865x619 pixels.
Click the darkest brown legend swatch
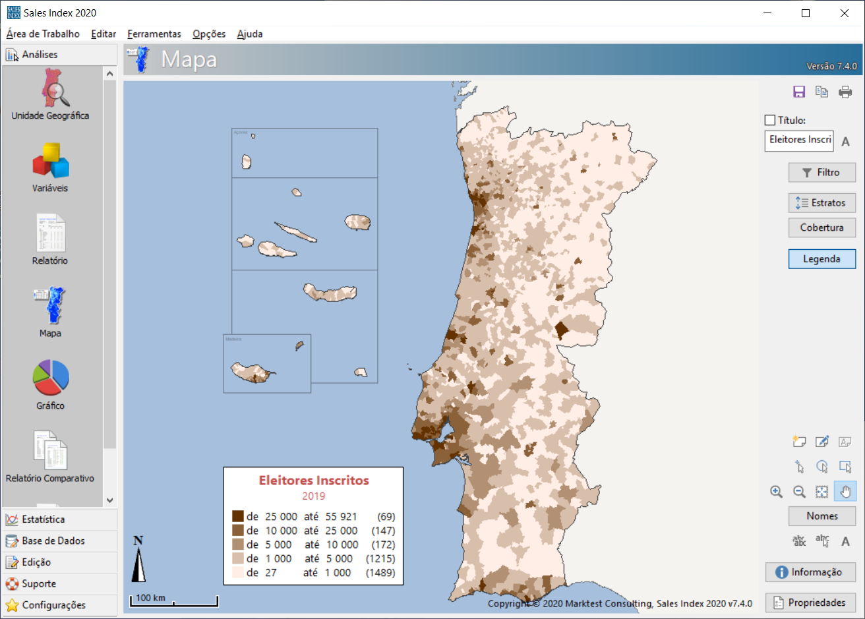click(238, 516)
